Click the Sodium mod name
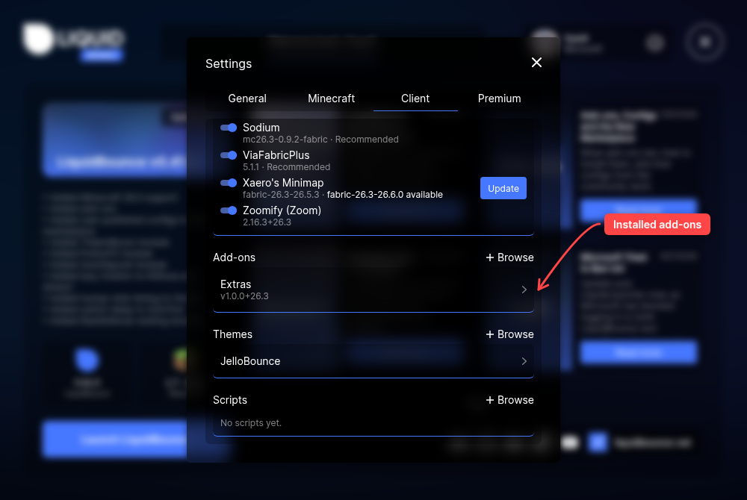The width and height of the screenshot is (747, 500). (x=261, y=128)
